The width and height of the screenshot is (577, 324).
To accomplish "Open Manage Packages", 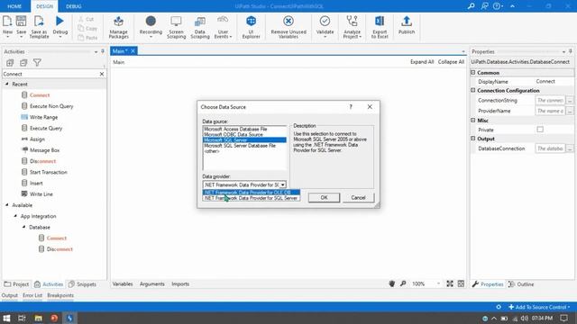I will 118,27.
